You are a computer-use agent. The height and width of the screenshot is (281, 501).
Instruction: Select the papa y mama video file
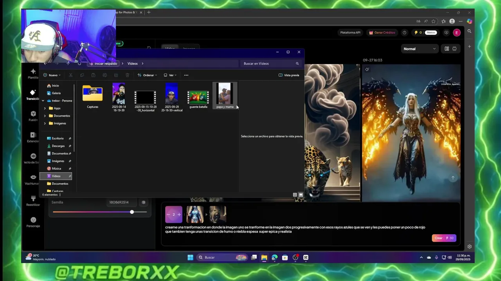pos(225,96)
